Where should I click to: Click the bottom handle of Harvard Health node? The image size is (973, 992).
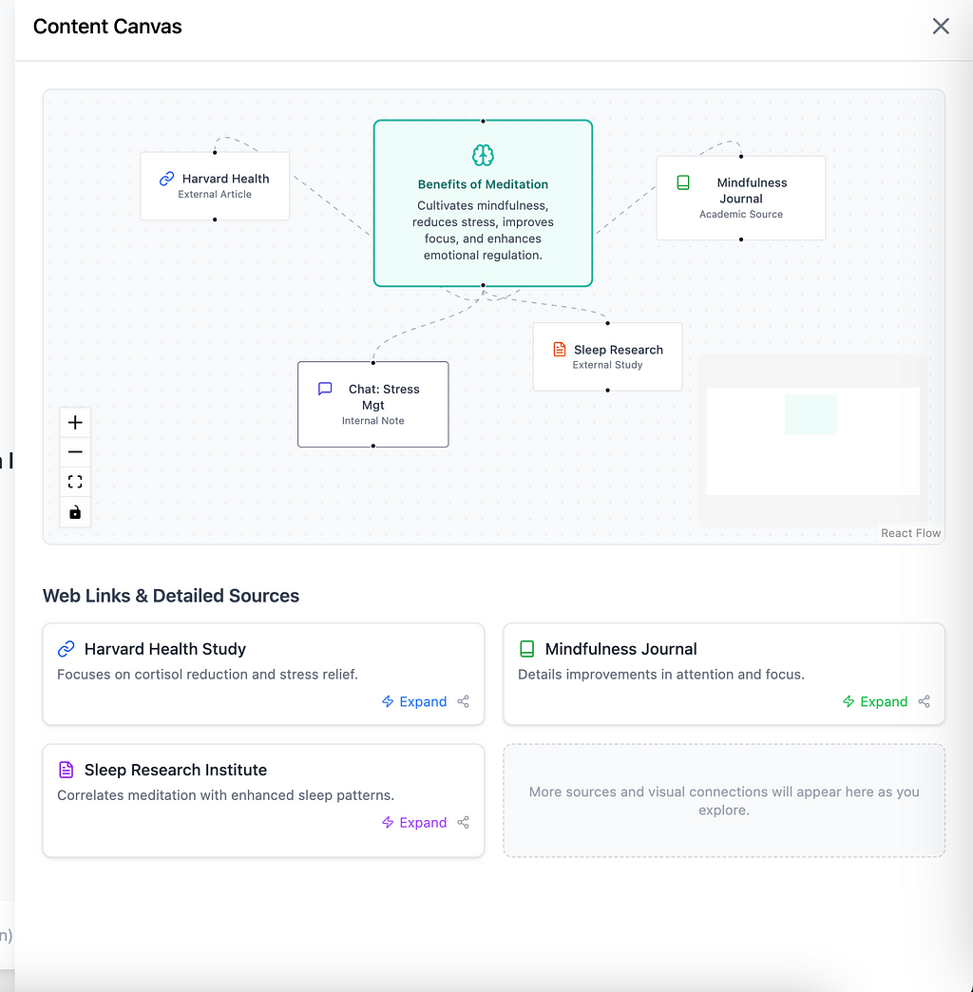coord(215,219)
